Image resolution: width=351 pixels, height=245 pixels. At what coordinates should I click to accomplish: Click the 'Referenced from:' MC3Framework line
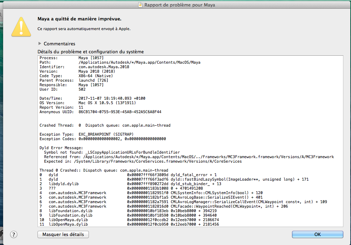pos(189,157)
